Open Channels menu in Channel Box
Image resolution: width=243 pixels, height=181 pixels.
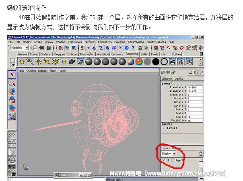[167, 79]
